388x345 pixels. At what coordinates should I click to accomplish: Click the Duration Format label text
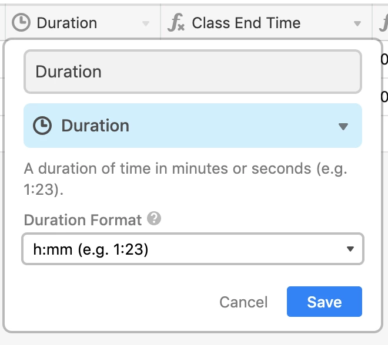[83, 219]
